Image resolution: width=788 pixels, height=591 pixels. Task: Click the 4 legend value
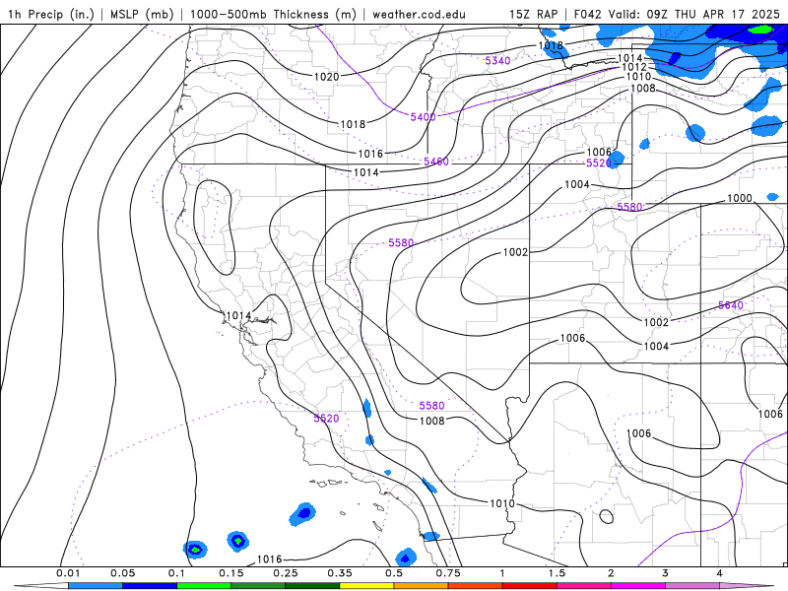tap(720, 573)
